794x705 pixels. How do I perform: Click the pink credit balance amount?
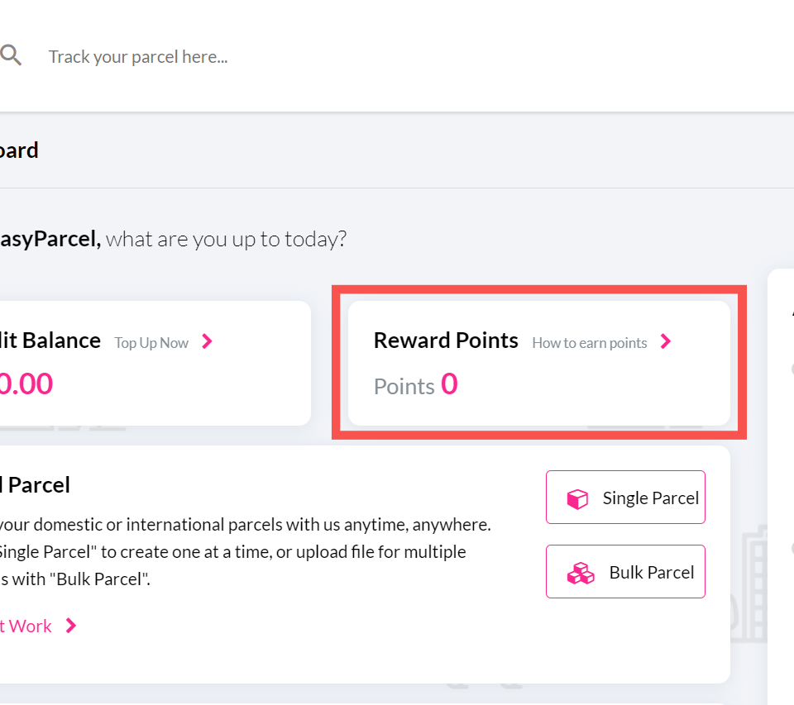[25, 384]
